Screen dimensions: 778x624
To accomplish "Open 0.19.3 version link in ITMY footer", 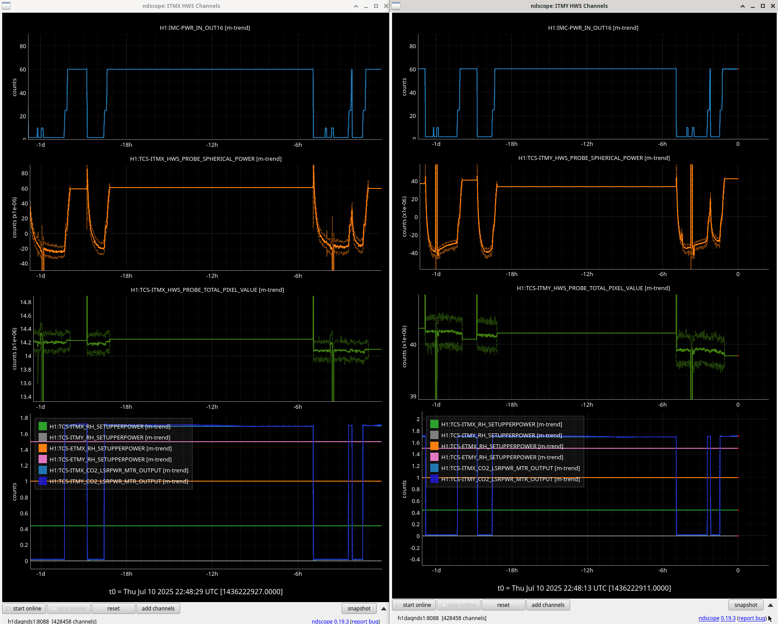I will point(728,618).
